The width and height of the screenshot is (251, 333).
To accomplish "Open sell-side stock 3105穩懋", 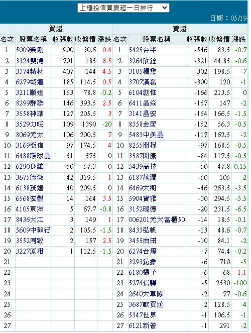I will 143,71.
